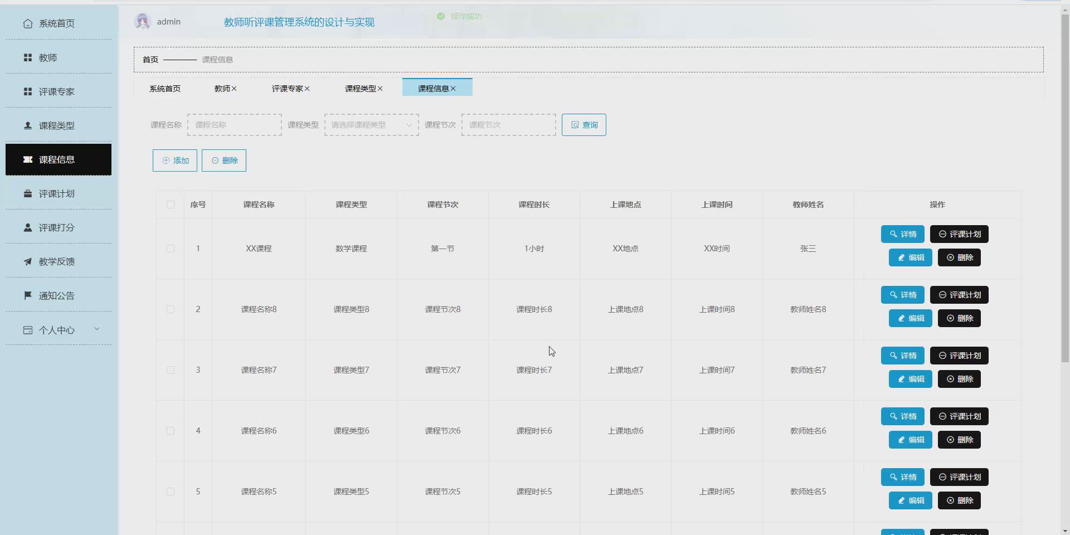Screen dimensions: 1070x535
Task: Click the 数学课程 cell
Action: [x=351, y=249]
